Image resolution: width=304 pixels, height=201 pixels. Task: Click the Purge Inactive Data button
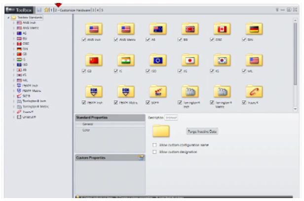tap(202, 132)
